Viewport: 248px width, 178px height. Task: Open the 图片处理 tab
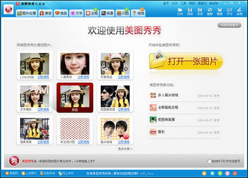(x=27, y=13)
